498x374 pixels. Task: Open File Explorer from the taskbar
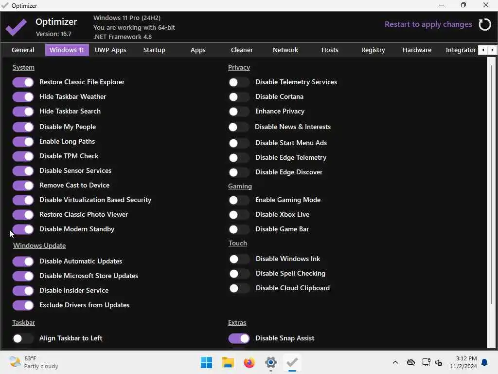tap(228, 362)
